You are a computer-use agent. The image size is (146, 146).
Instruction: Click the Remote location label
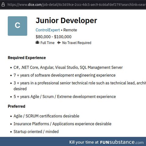pos(70,30)
